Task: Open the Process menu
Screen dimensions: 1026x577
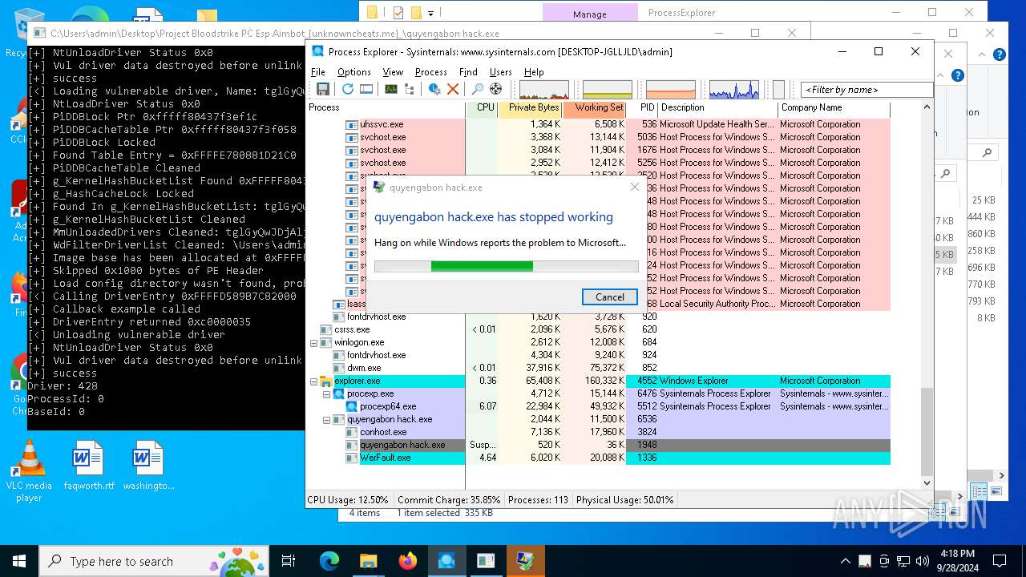Action: click(x=431, y=71)
